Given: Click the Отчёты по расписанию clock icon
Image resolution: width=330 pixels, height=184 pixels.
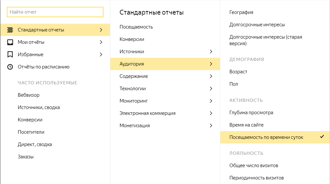Looking at the screenshot, I should click(x=10, y=67).
